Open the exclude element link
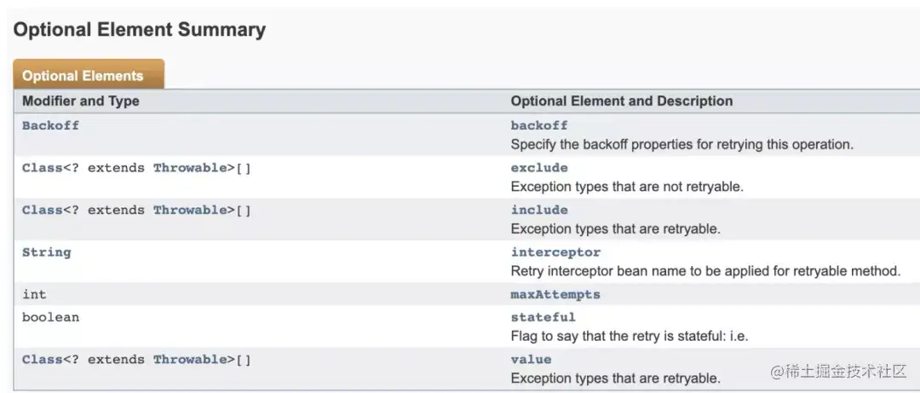This screenshot has height=393, width=920. point(538,167)
